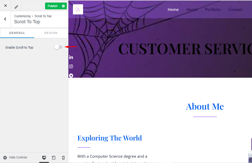Click the site logo thumbnail
Viewport: 252px width, 163px height.
78,9
